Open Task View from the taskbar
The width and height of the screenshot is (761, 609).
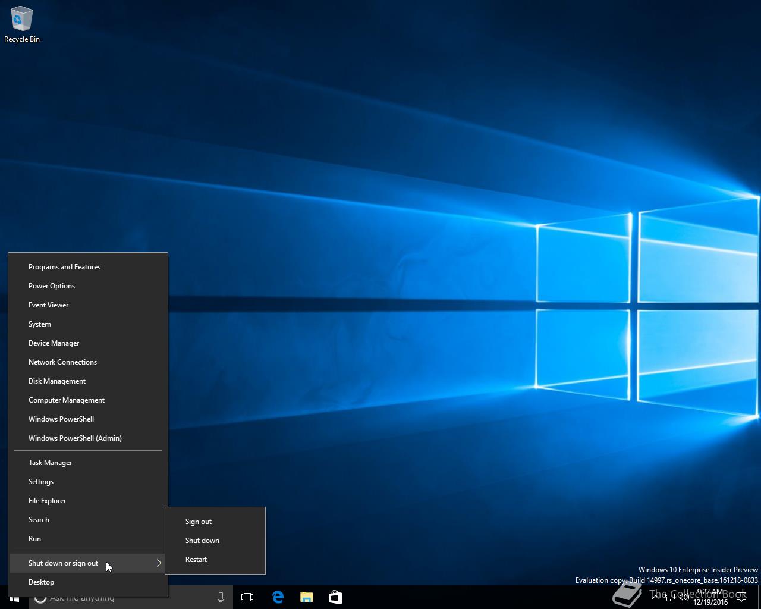coord(247,597)
